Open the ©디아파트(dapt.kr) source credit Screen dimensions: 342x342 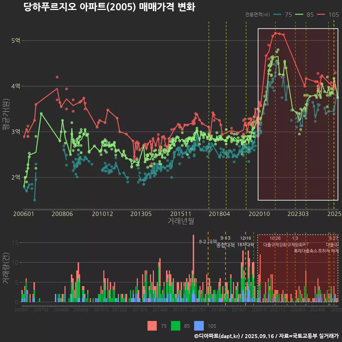coord(217,336)
